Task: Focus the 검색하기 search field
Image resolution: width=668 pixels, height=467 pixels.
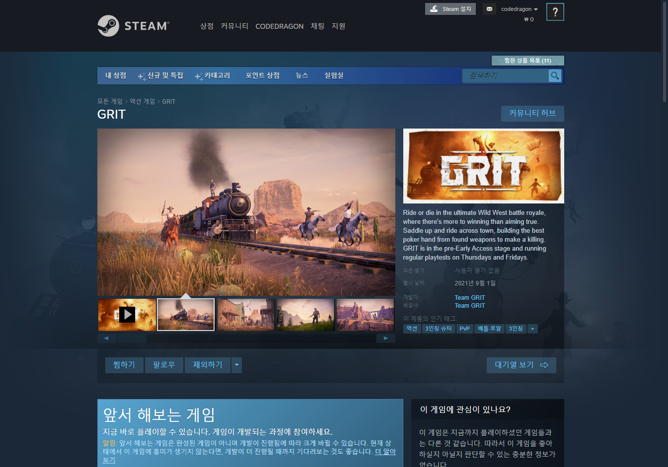Action: (506, 75)
